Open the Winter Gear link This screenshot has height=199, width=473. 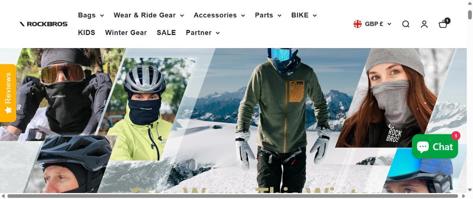pos(126,33)
